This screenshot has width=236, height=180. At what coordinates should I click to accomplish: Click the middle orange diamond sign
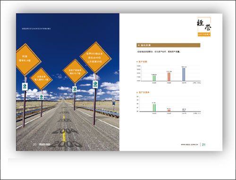[75, 71]
